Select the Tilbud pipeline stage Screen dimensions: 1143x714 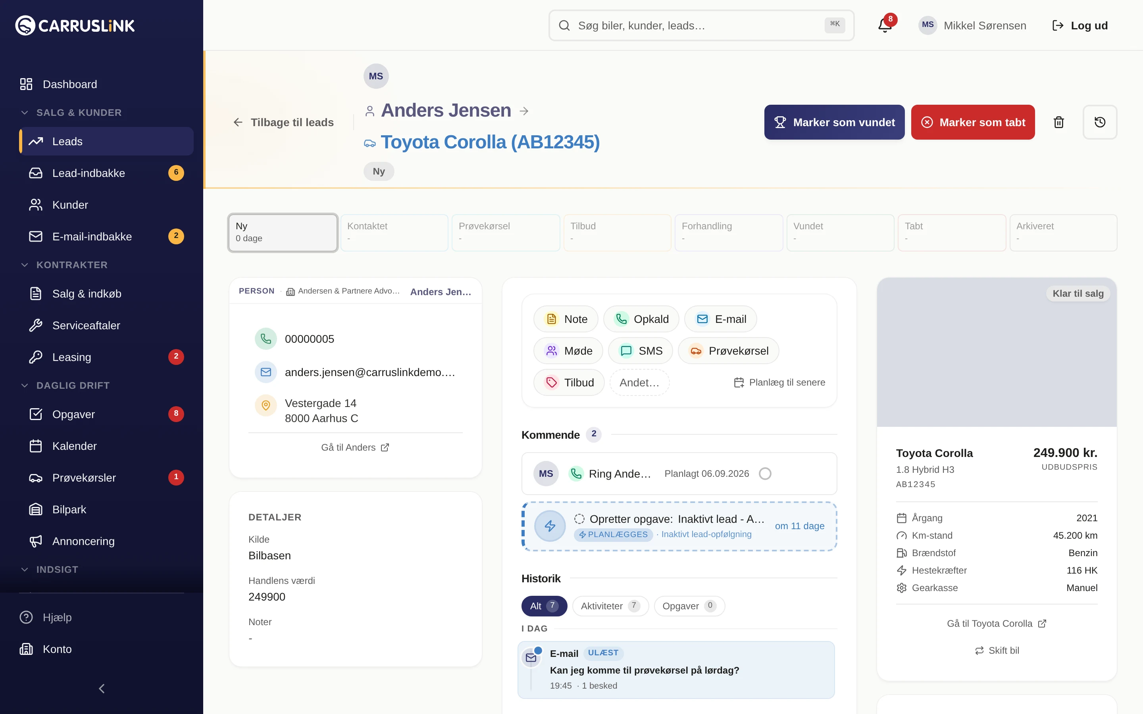tap(617, 232)
